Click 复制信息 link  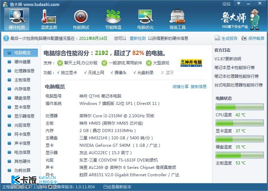click(x=199, y=86)
